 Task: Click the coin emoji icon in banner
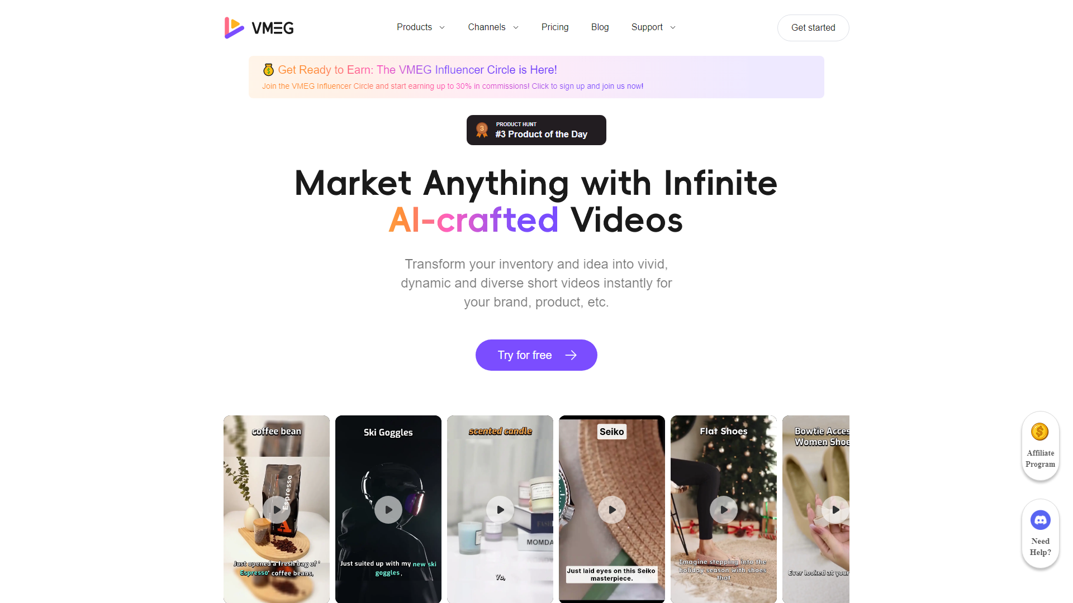(x=268, y=69)
